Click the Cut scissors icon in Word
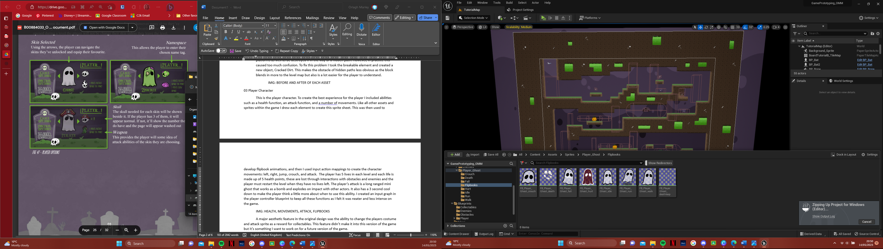 pos(216,25)
